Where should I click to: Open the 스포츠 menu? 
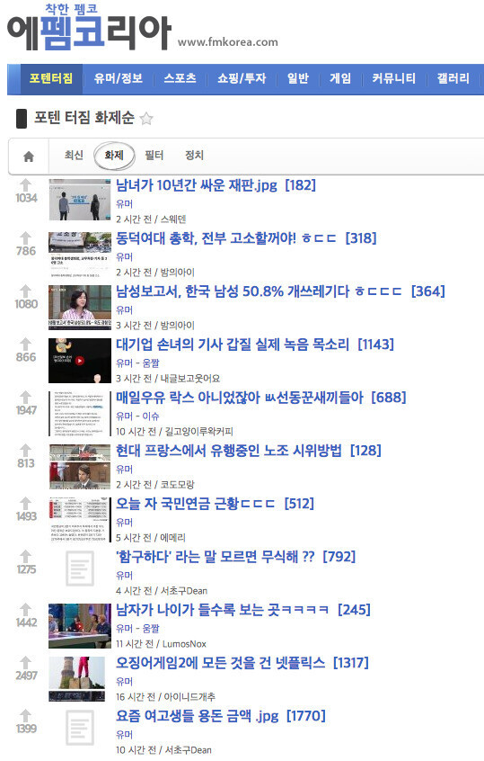(x=180, y=78)
